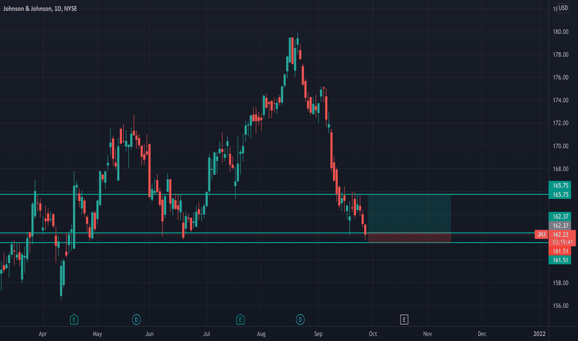578x341 pixels.
Task: Click the Johnson & Johnson, 1D, NYSE title
Action: [x=40, y=9]
